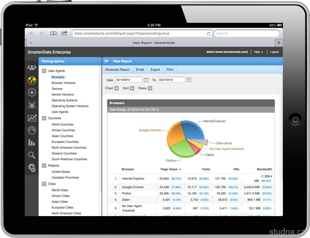Click admin (www.smartertools.com) account link

[x=227, y=52]
